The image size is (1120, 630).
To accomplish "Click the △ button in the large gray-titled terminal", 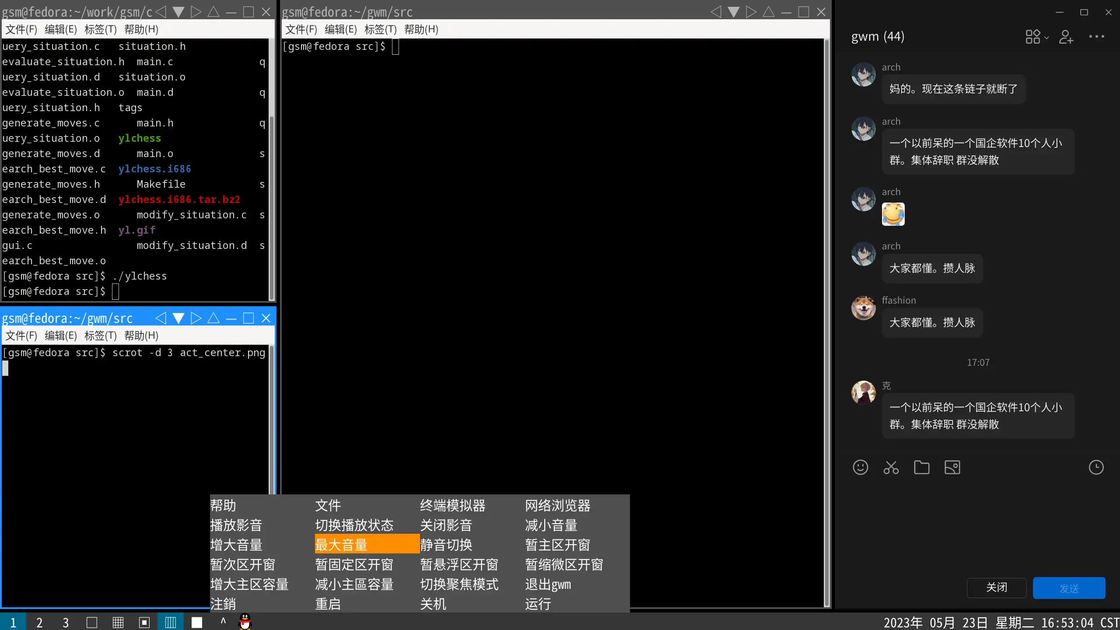I will (x=769, y=12).
